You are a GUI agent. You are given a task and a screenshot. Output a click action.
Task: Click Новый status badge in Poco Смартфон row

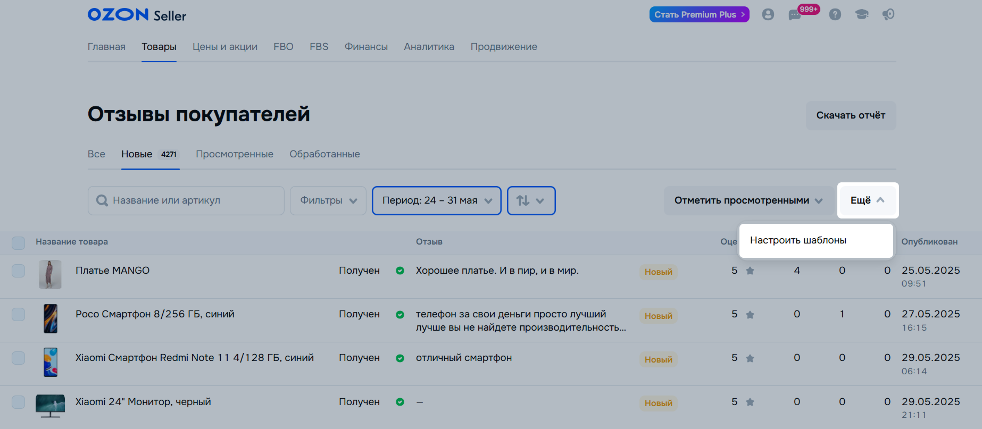[659, 316]
